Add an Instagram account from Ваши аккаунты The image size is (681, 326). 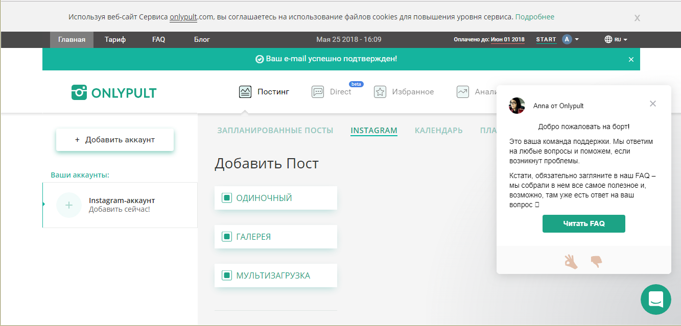pyautogui.click(x=120, y=205)
